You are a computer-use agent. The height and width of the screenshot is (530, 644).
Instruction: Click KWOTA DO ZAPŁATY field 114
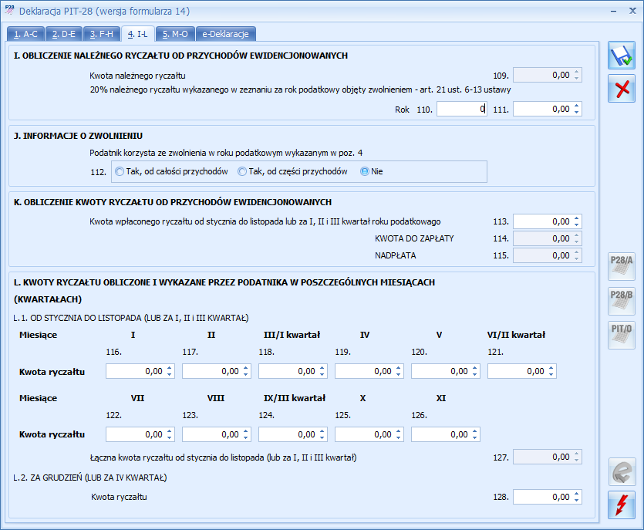548,238
